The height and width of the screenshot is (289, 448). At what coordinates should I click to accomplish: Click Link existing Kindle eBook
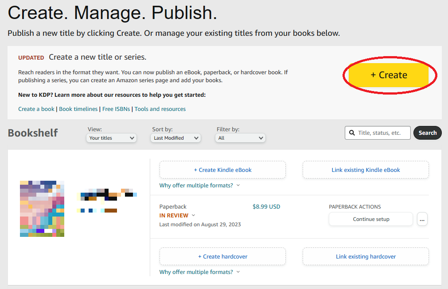coord(366,170)
